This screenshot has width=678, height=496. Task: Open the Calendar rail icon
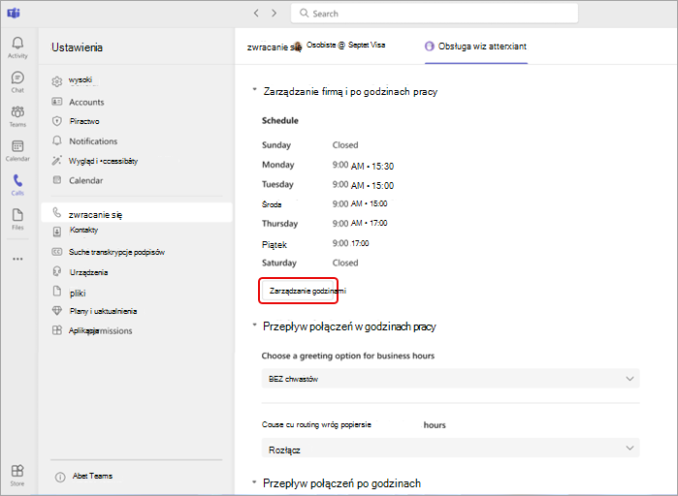[17, 151]
